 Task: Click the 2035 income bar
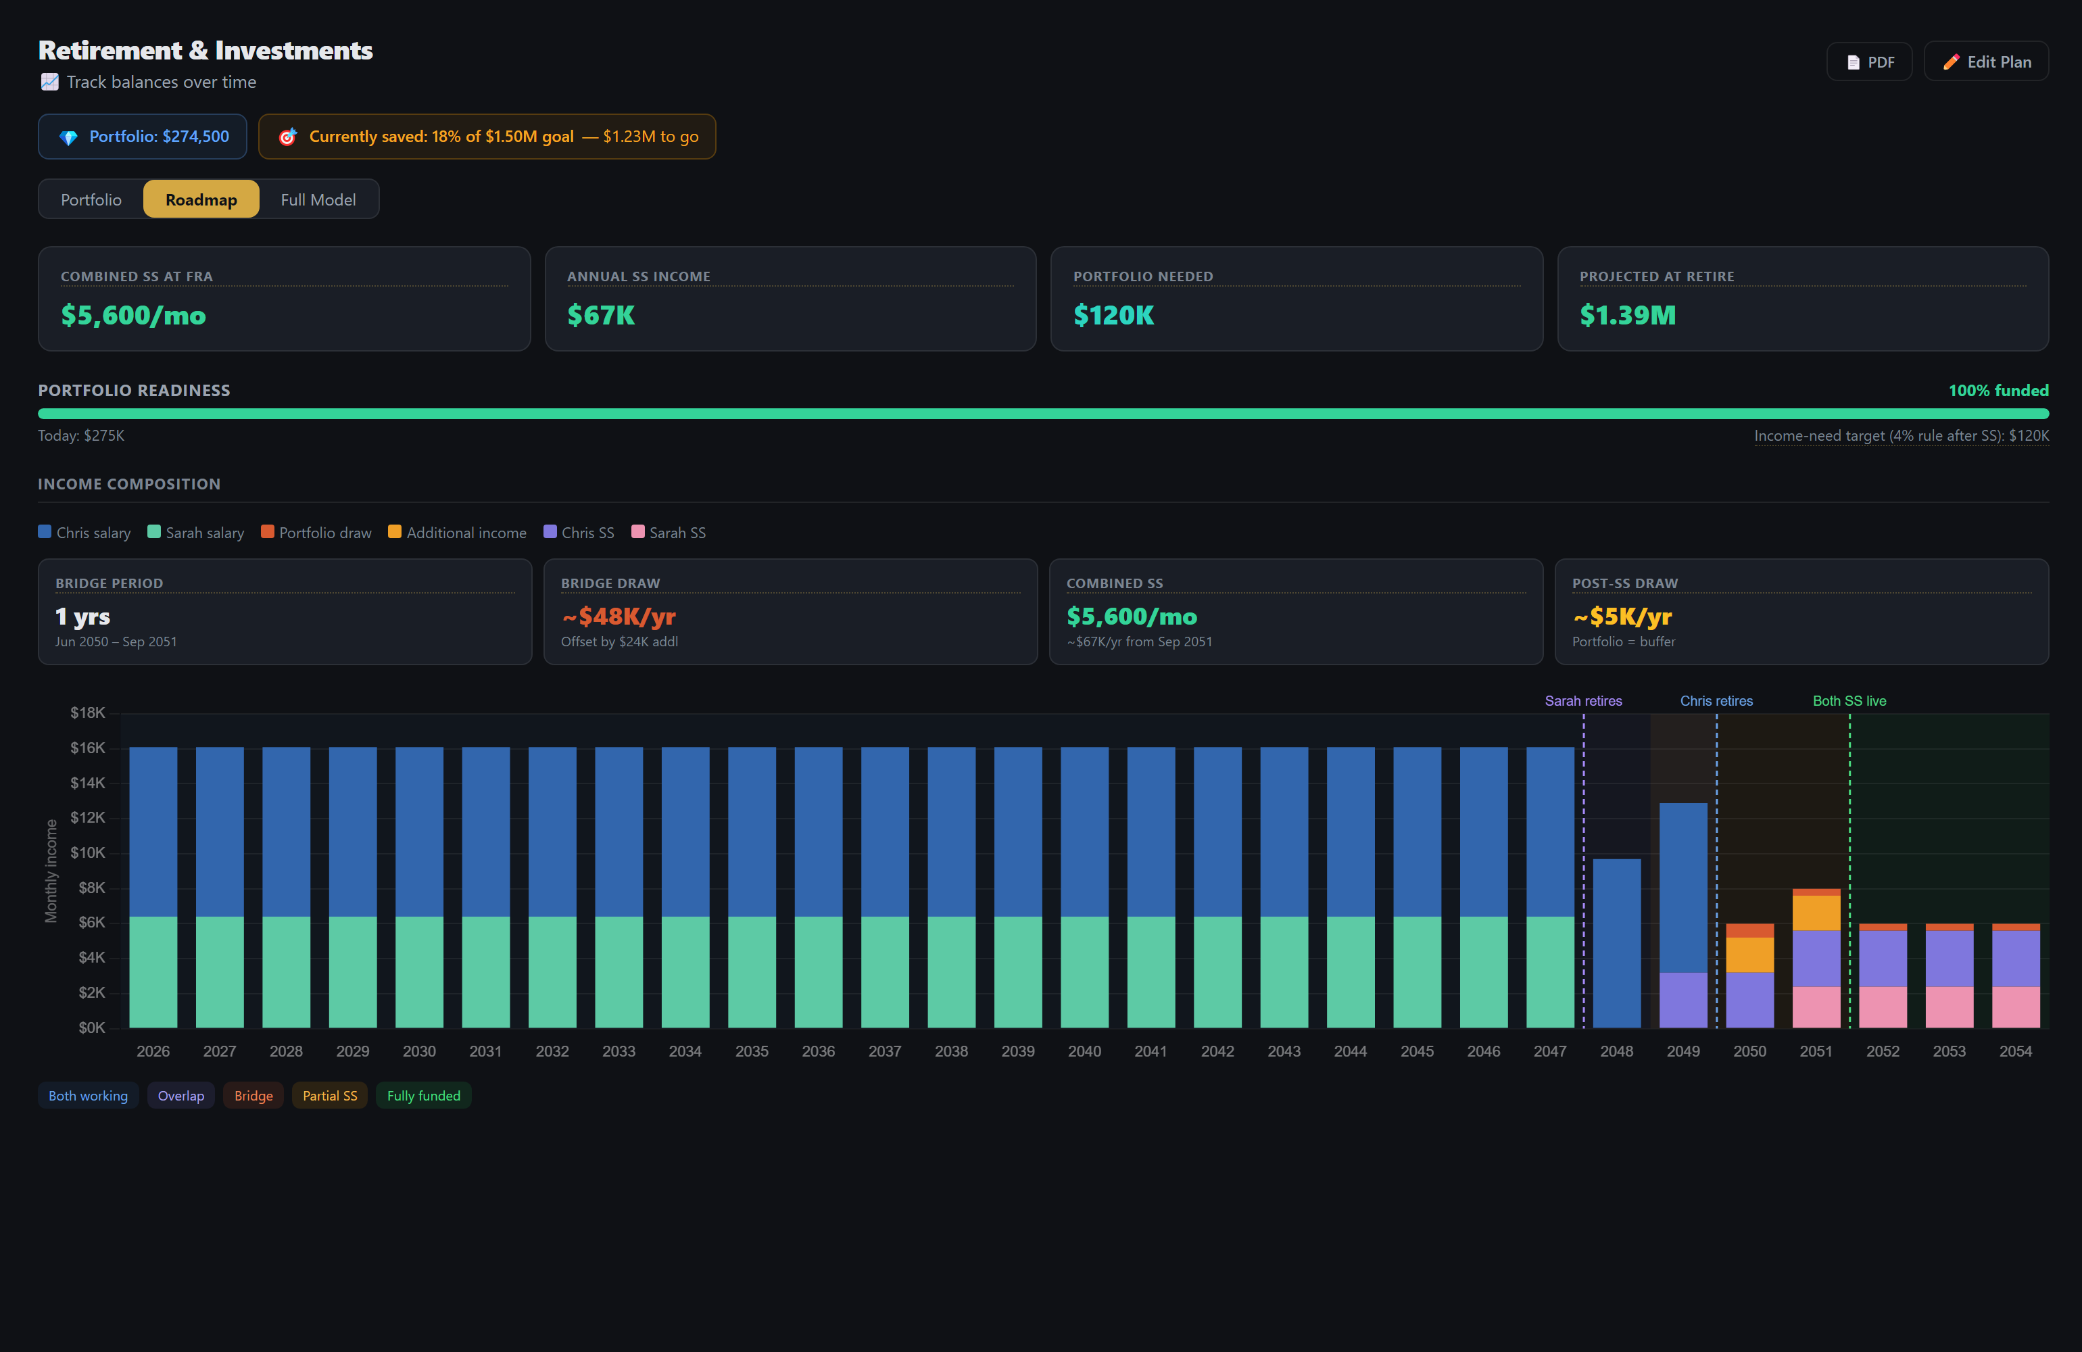pos(752,888)
